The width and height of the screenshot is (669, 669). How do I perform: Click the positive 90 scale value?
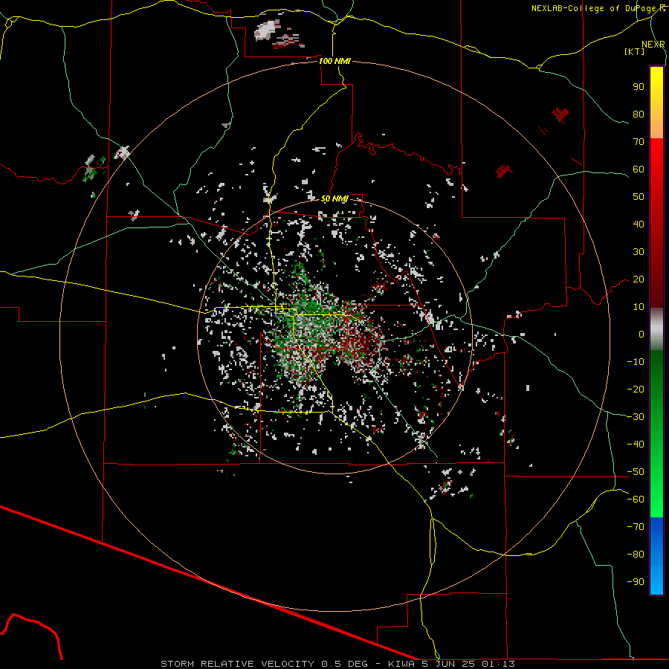tap(639, 87)
